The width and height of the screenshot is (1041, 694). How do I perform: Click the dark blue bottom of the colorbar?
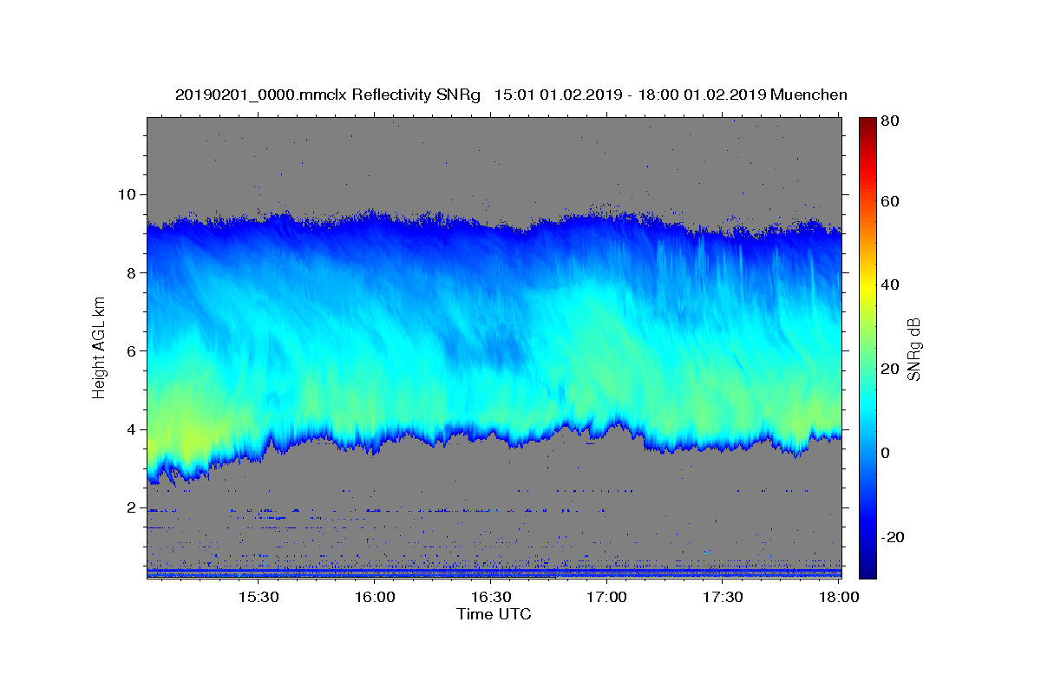(867, 571)
